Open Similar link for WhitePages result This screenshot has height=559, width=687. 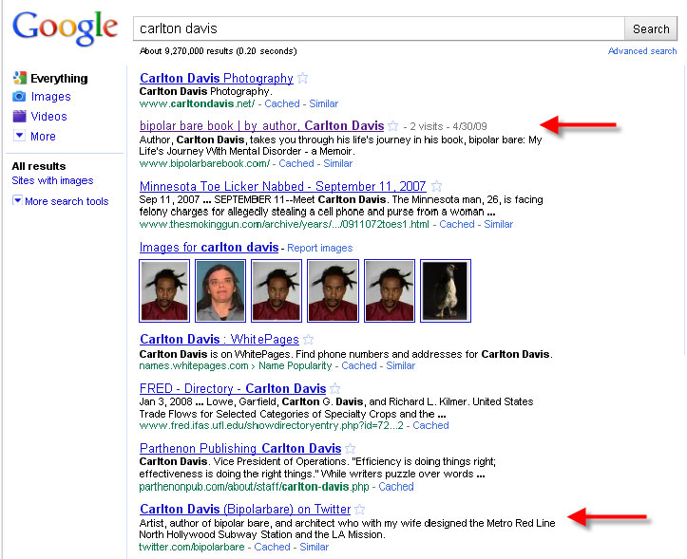tap(400, 365)
